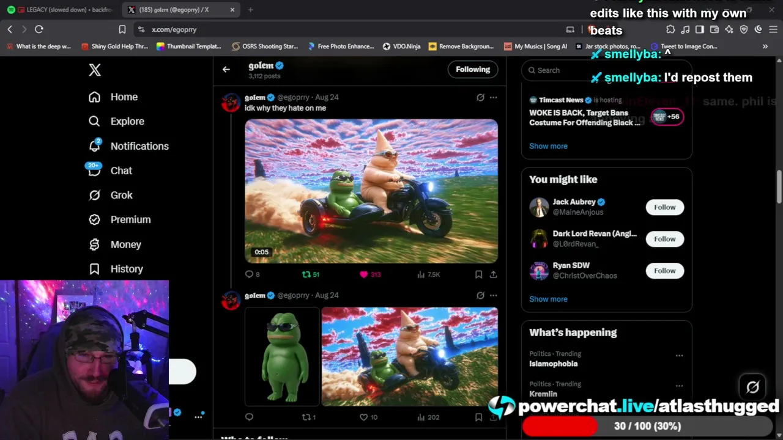Bookmark this page in the address bar
783x440 pixels.
pos(122,29)
